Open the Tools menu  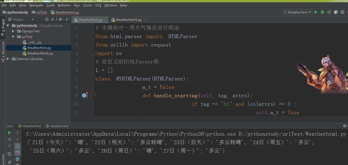(87, 5)
